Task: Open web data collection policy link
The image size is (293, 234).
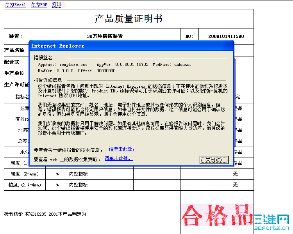Action: (x=118, y=158)
